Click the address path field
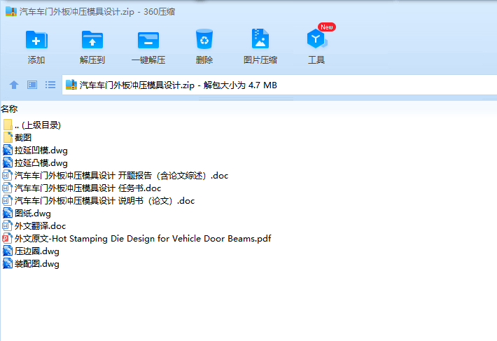 click(279, 85)
